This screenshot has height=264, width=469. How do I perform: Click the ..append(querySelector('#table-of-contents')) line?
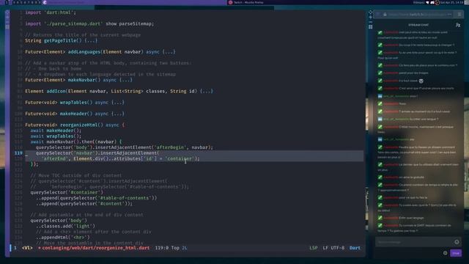pos(96,198)
